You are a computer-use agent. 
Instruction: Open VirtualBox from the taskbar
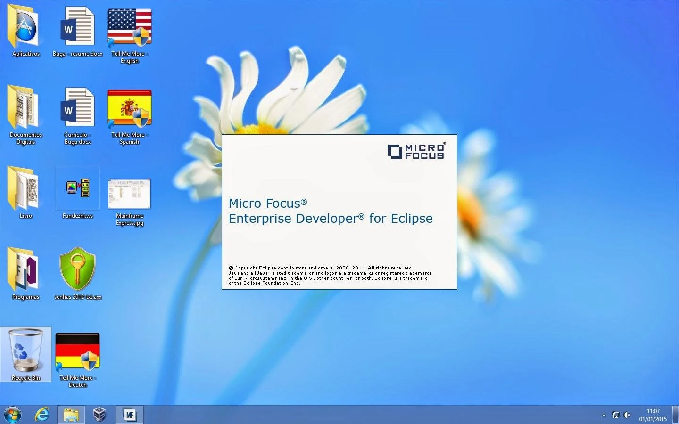coord(99,415)
